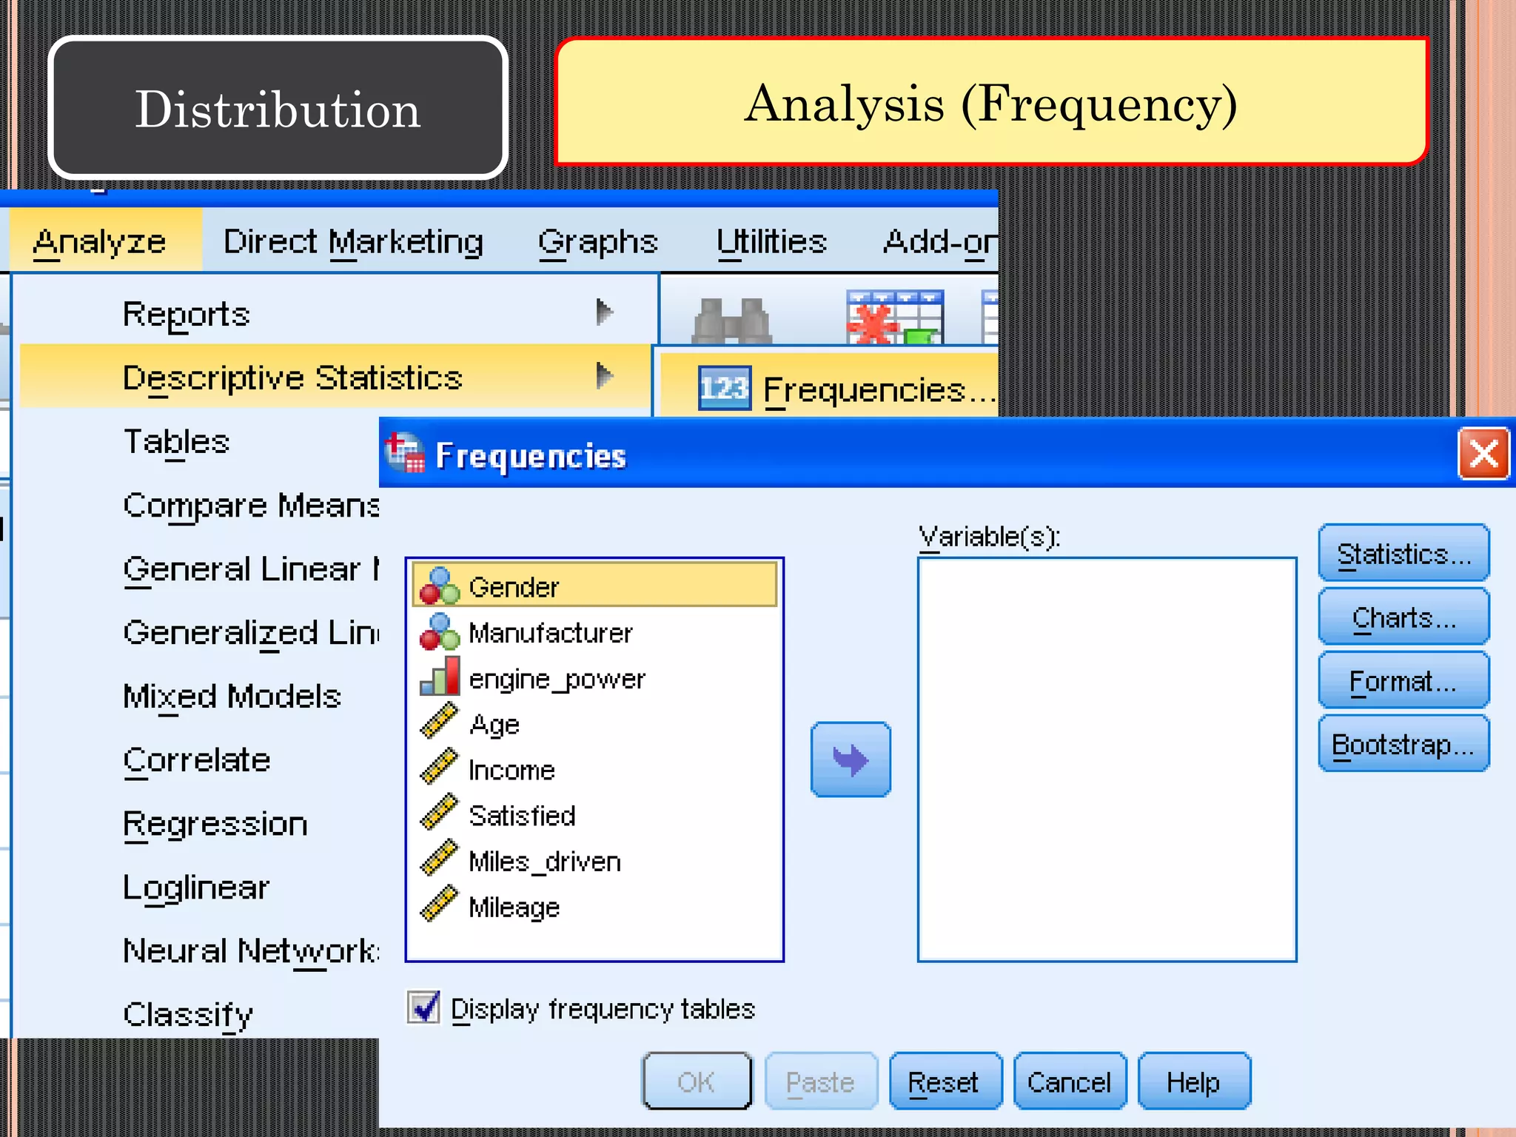Select Regression menu entry
Screen dimensions: 1516x1137
(215, 825)
